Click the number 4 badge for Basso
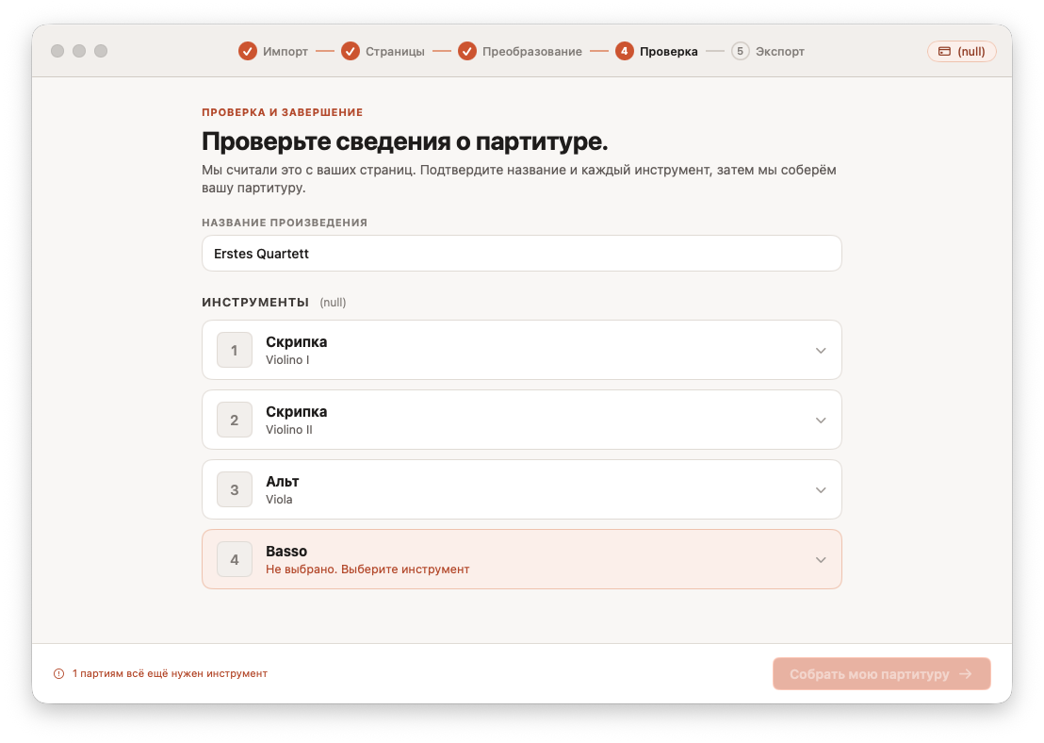 pyautogui.click(x=235, y=559)
